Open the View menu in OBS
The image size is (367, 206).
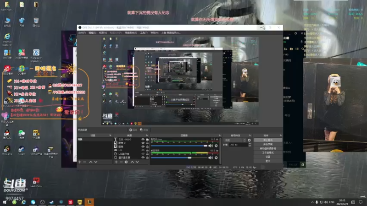(103, 33)
